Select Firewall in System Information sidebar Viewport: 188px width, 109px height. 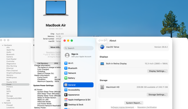[10, 105]
